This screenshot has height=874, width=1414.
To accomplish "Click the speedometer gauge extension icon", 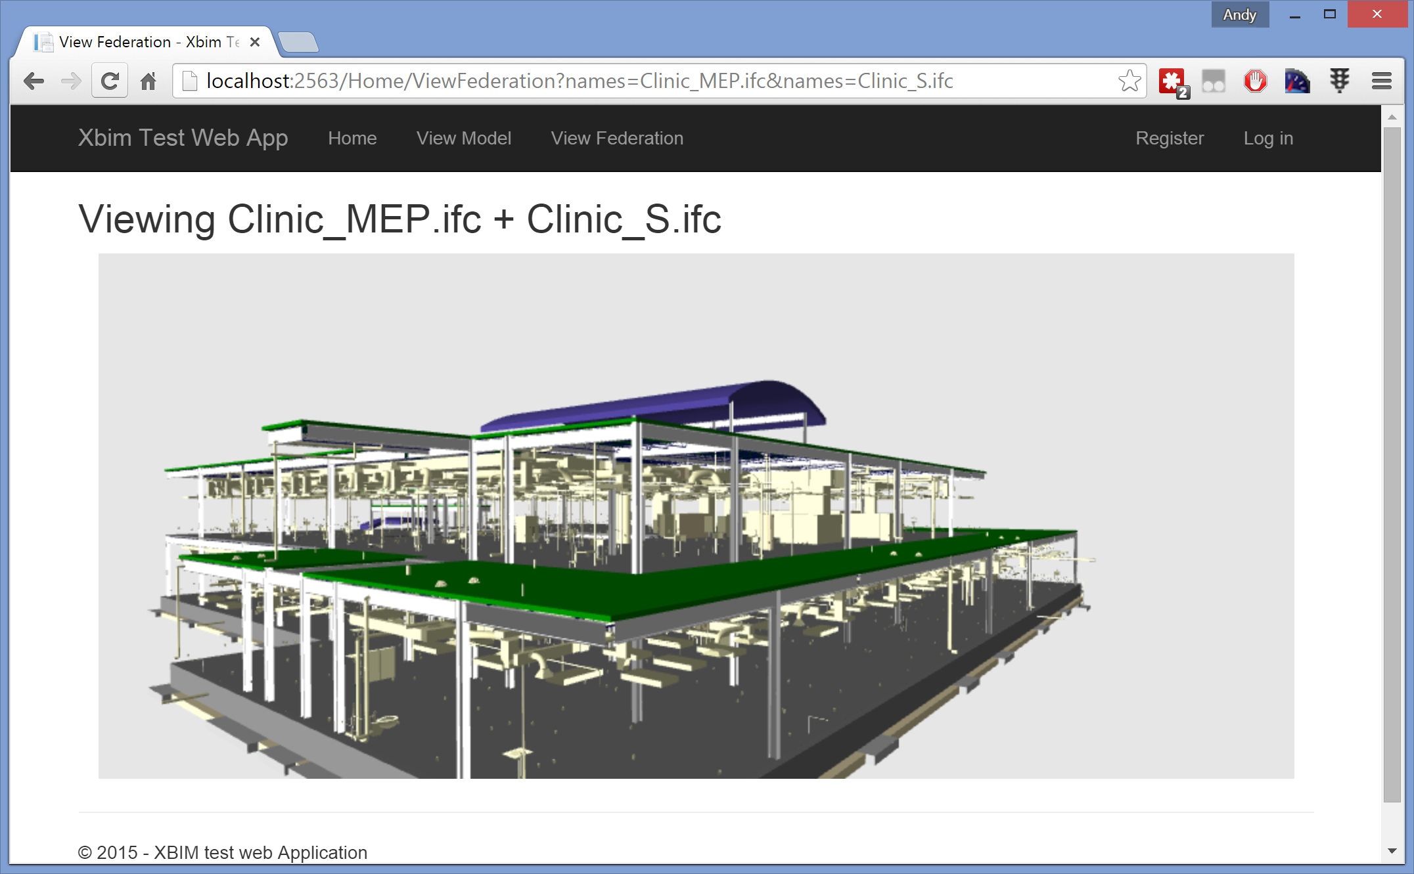I will [x=1297, y=81].
